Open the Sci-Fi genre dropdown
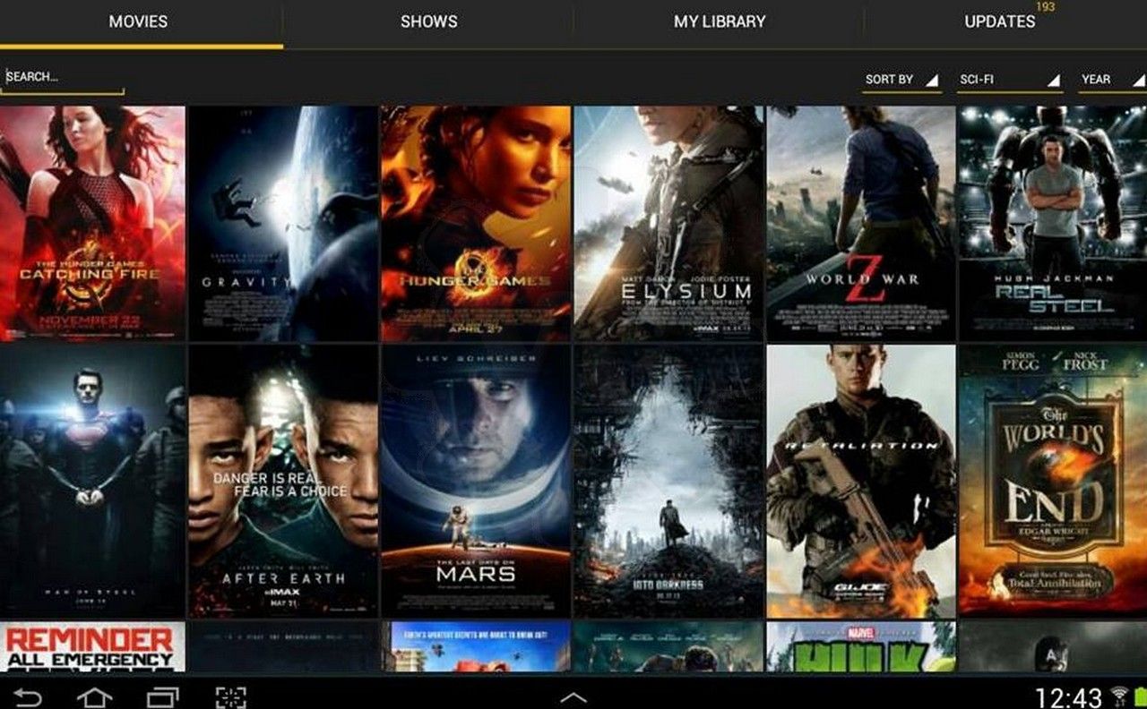The width and height of the screenshot is (1147, 709). click(1008, 80)
